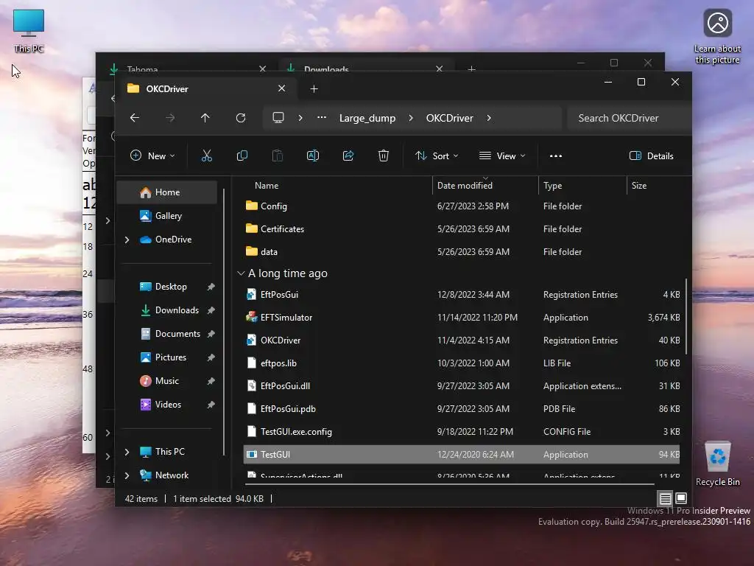
Task: Unpin Pictures pin icon
Action: (211, 357)
